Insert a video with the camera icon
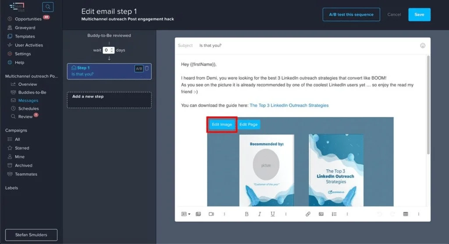The width and height of the screenshot is (449, 244). coord(211,214)
